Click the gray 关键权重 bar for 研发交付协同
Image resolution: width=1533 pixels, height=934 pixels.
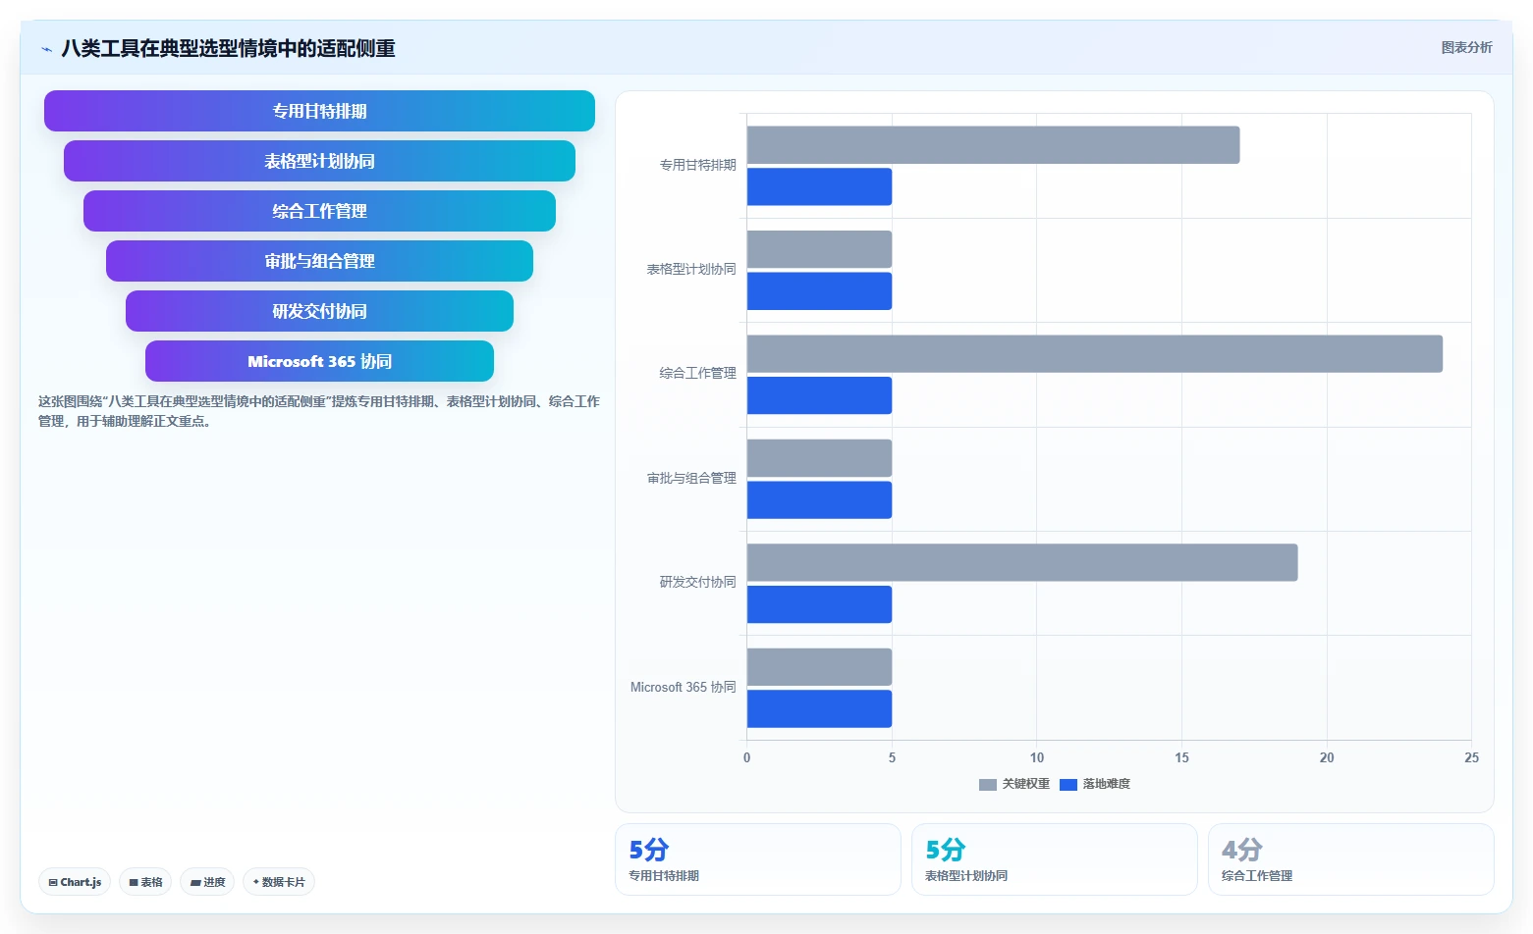1022,562
